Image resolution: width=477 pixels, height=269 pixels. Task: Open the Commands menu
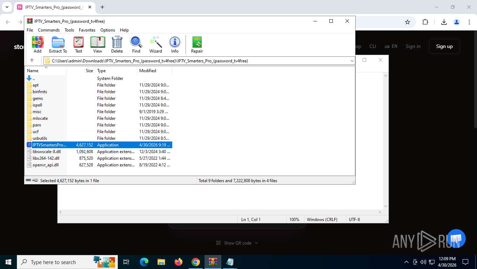[49, 30]
